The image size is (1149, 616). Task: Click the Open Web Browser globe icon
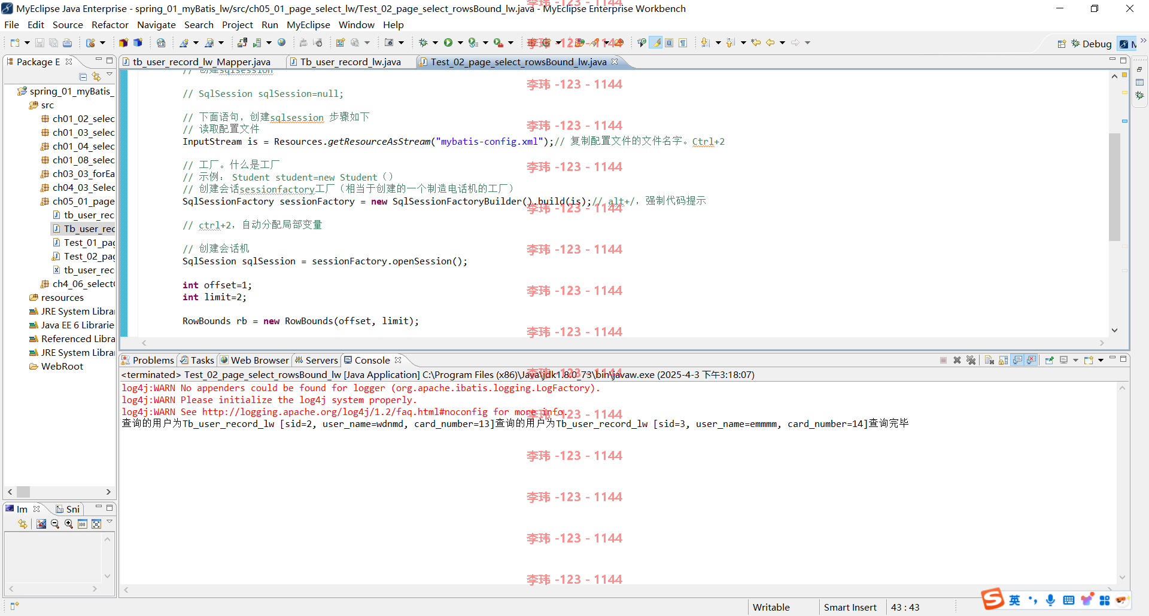tap(281, 42)
